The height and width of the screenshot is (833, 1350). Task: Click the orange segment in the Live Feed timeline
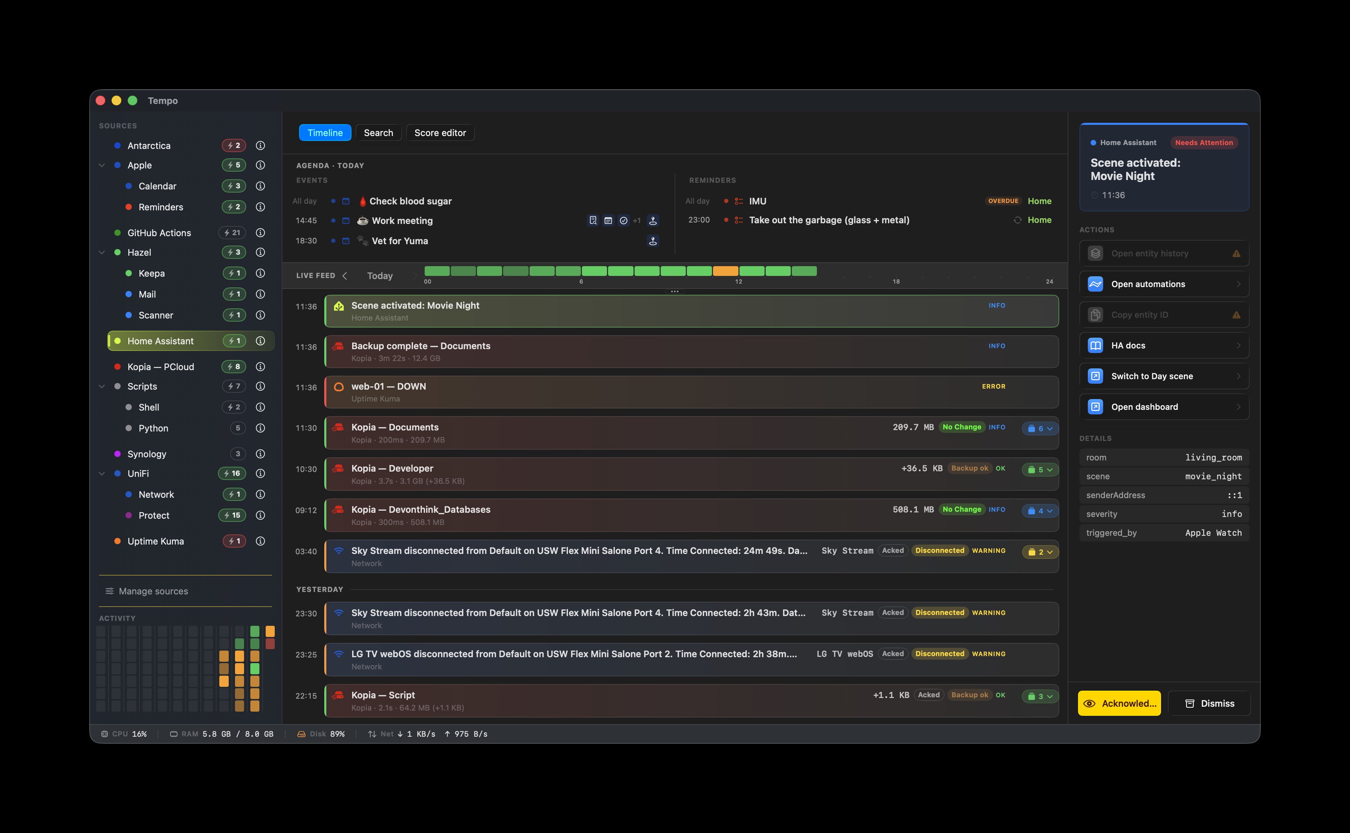726,271
